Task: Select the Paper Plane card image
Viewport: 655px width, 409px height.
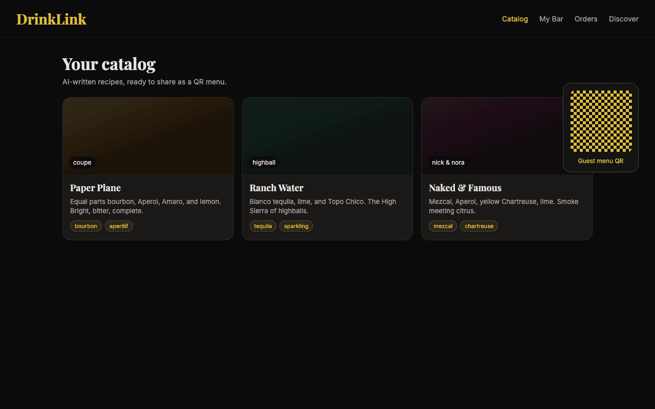Action: [x=148, y=136]
